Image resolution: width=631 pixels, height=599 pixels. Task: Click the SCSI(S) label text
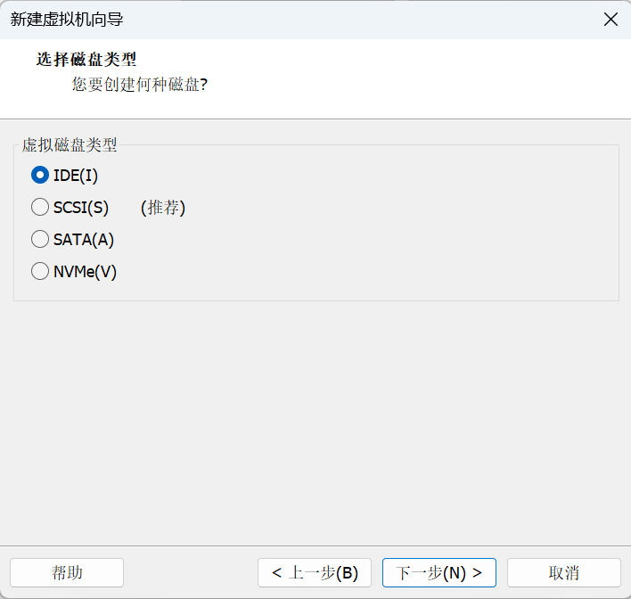click(x=81, y=208)
